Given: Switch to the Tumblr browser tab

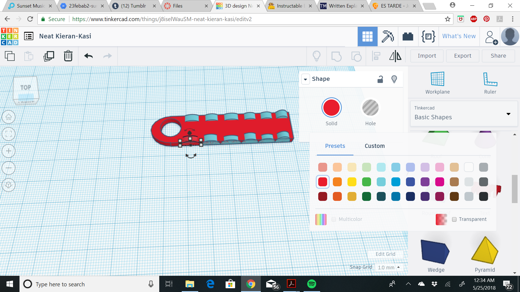Looking at the screenshot, I should pos(134,6).
